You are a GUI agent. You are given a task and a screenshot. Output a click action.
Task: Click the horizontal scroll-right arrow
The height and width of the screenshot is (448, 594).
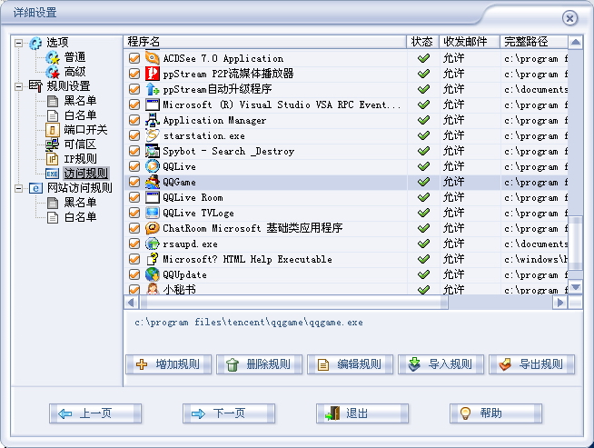click(560, 303)
